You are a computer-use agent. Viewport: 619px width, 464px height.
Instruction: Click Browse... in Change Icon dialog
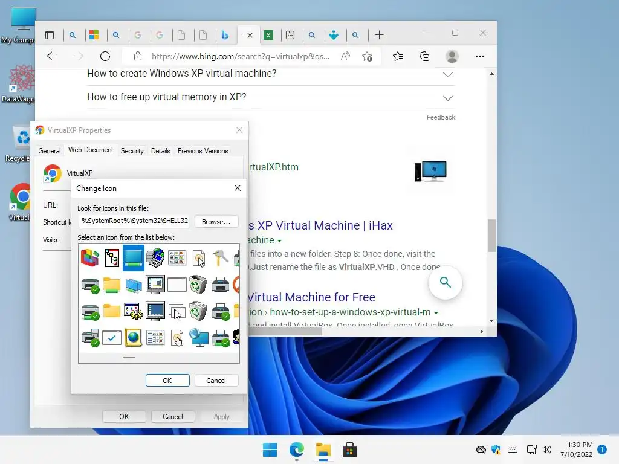216,222
